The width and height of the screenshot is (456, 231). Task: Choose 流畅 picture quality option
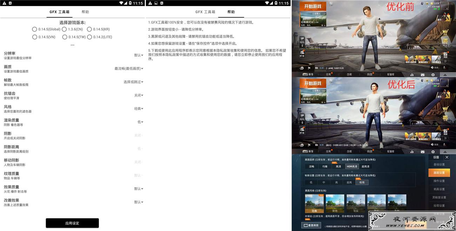click(311, 167)
